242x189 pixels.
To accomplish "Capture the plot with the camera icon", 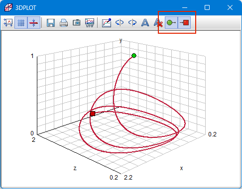I will (x=77, y=23).
